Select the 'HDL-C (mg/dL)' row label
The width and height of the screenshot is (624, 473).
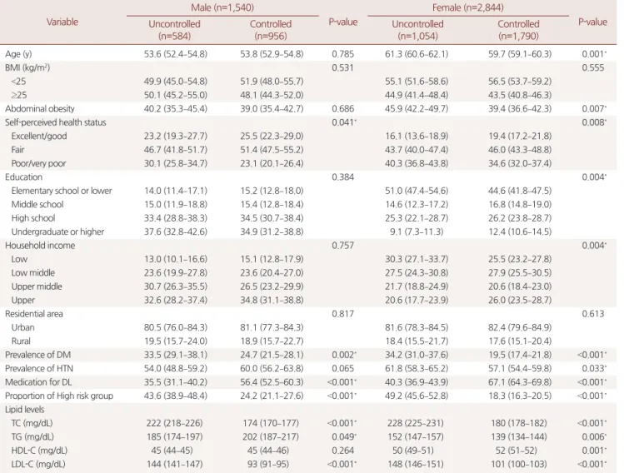39,451
